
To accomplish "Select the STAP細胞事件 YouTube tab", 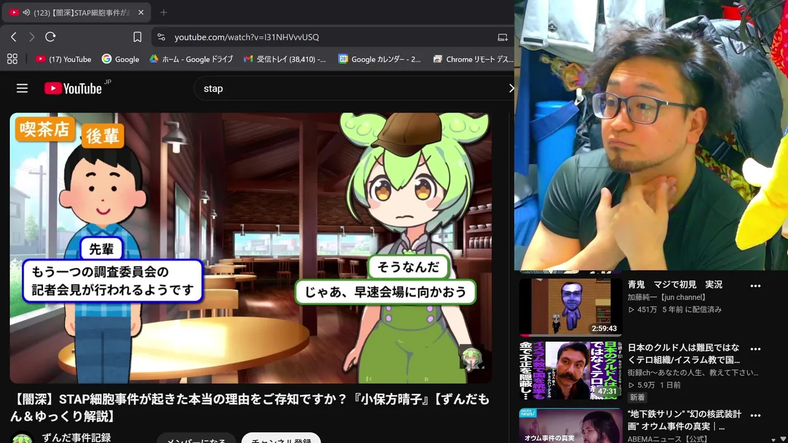I will pos(76,12).
